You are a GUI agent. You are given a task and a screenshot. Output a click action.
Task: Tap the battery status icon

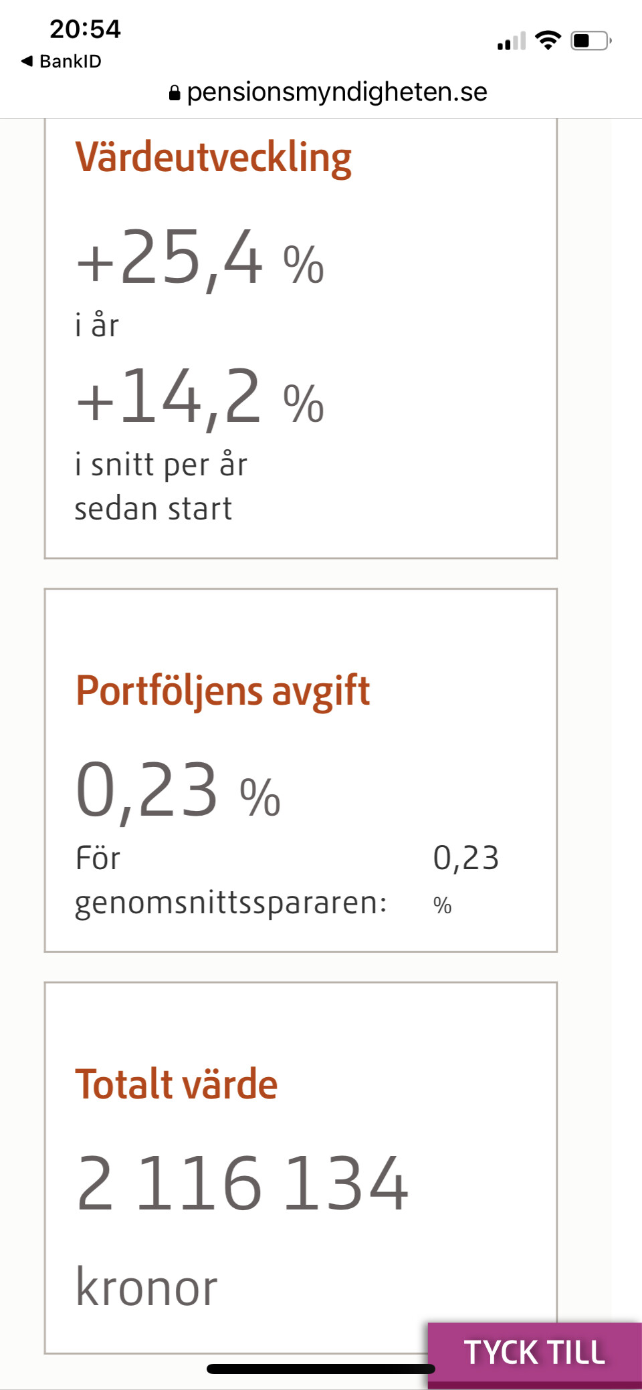point(591,41)
